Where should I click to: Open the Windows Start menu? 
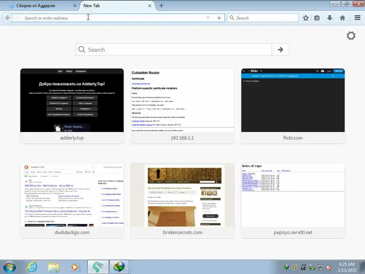tap(10, 267)
